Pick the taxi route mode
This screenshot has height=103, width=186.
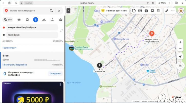click(61, 20)
